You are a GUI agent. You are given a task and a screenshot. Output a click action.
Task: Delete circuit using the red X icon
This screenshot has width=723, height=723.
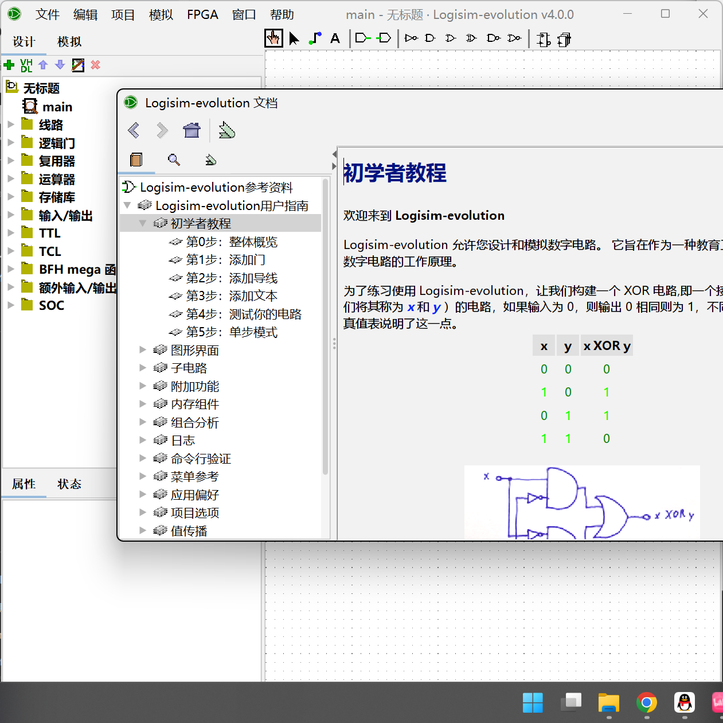click(95, 65)
